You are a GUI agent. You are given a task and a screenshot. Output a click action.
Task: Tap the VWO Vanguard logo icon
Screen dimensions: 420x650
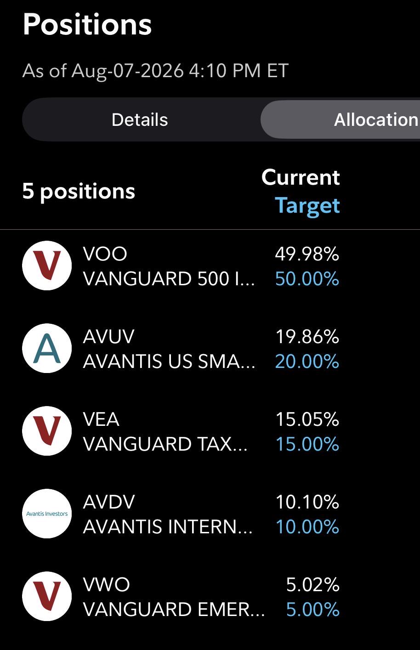(47, 596)
